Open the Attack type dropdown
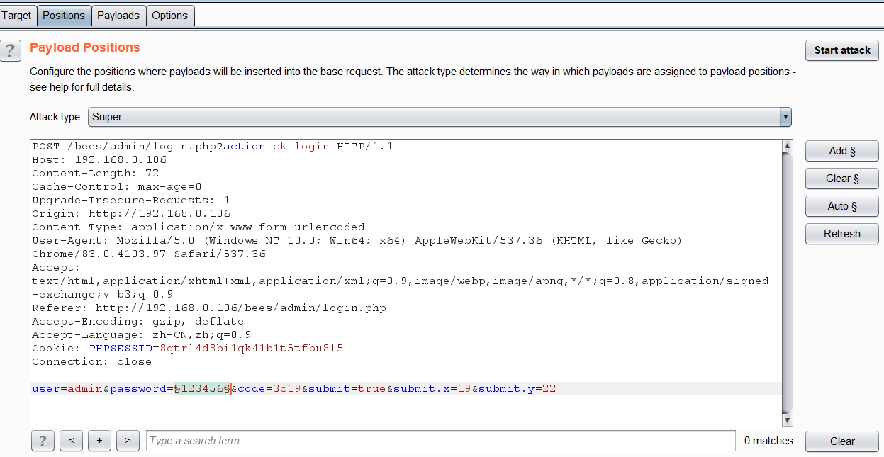Viewport: 884px width, 457px height. pos(440,117)
